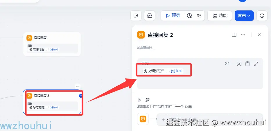Edit the 直接回复 2 panel title
Screen dimensions: 271x131
click(160, 35)
